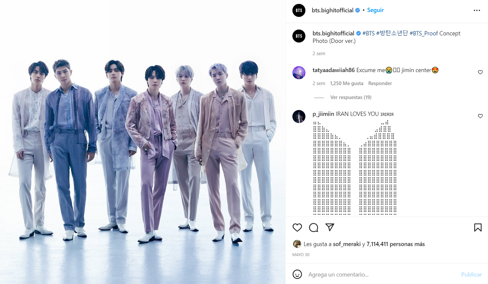488x284 pixels.
Task: Open the BTS concept photo image
Action: click(x=143, y=142)
